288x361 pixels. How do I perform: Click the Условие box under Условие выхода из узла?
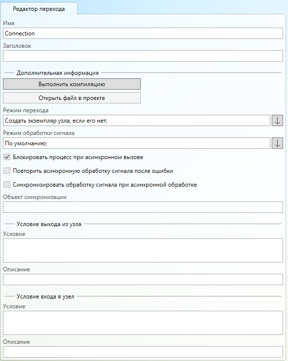(143, 251)
